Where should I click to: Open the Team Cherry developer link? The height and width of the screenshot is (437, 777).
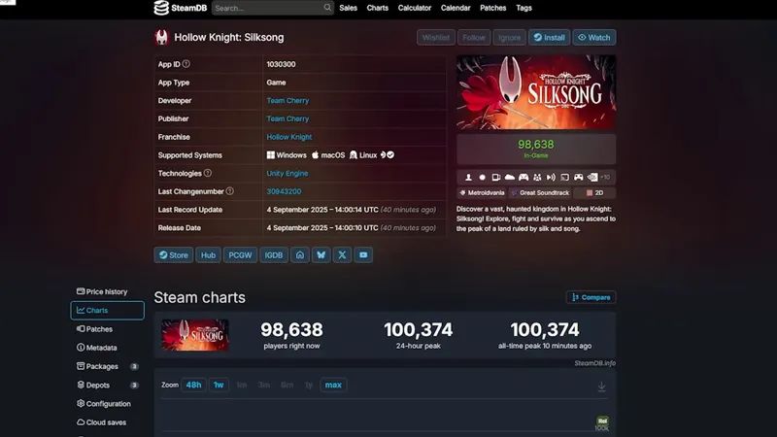pyautogui.click(x=287, y=101)
